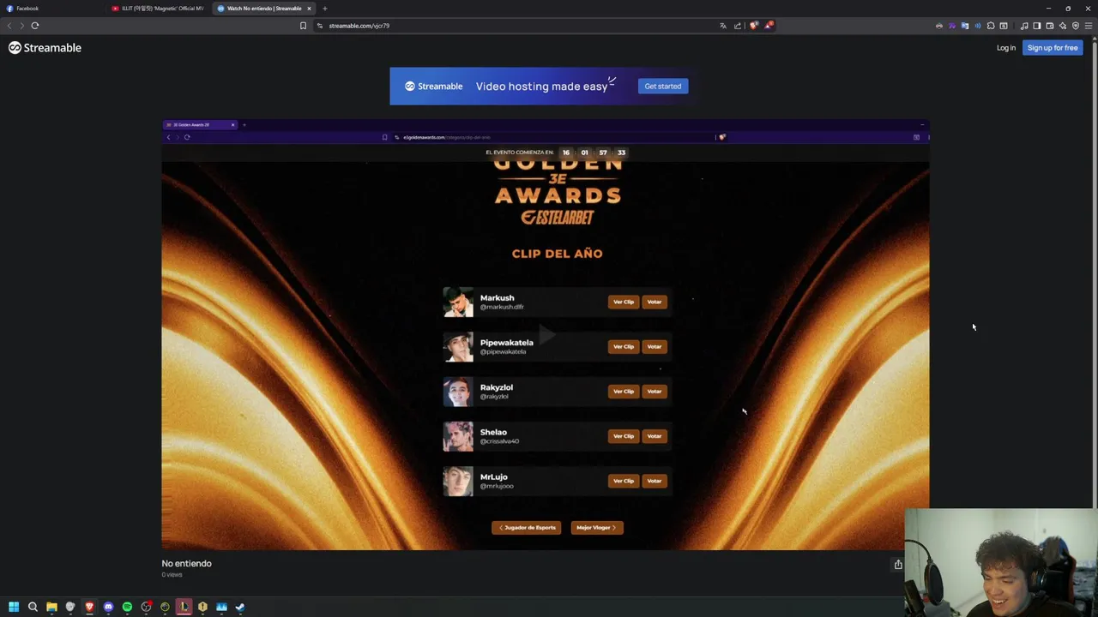This screenshot has width=1098, height=617.
Task: Click the address bar showing streamable.com
Action: (x=515, y=26)
